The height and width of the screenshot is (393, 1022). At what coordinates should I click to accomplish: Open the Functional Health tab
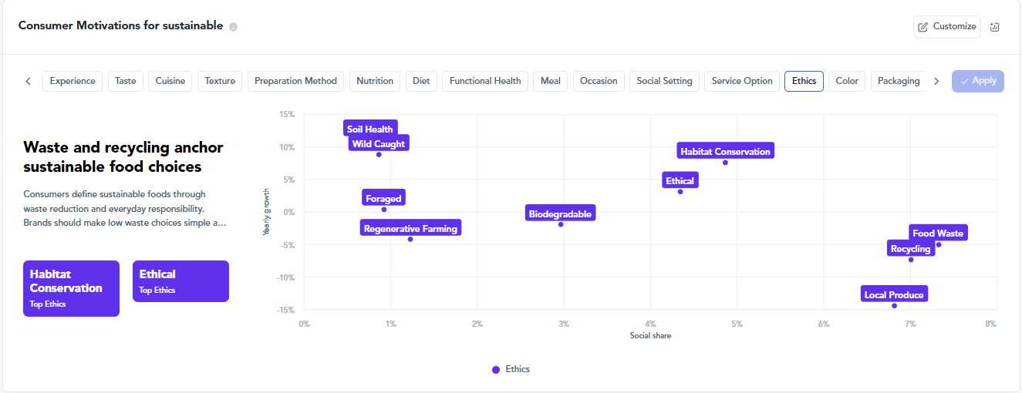coord(485,81)
